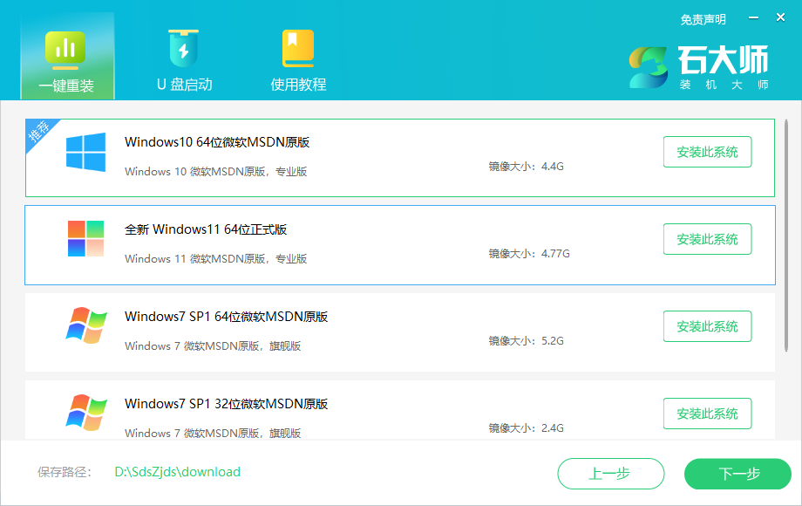Image resolution: width=802 pixels, height=506 pixels.
Task: Install the Windows10 64位 system
Action: pyautogui.click(x=707, y=152)
